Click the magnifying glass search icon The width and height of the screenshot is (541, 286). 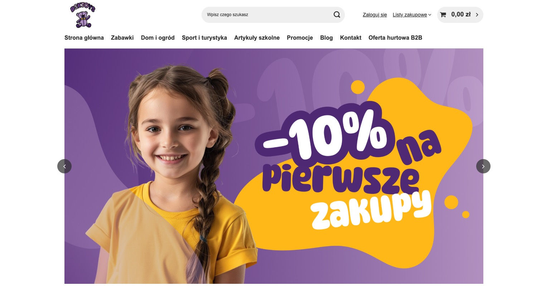click(x=337, y=15)
